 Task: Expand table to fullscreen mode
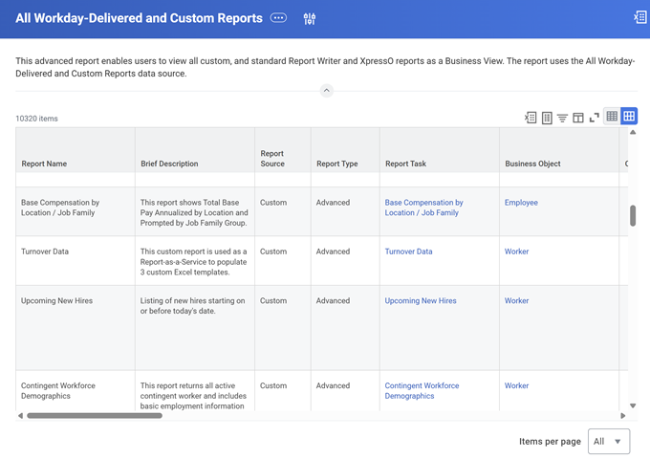click(594, 118)
